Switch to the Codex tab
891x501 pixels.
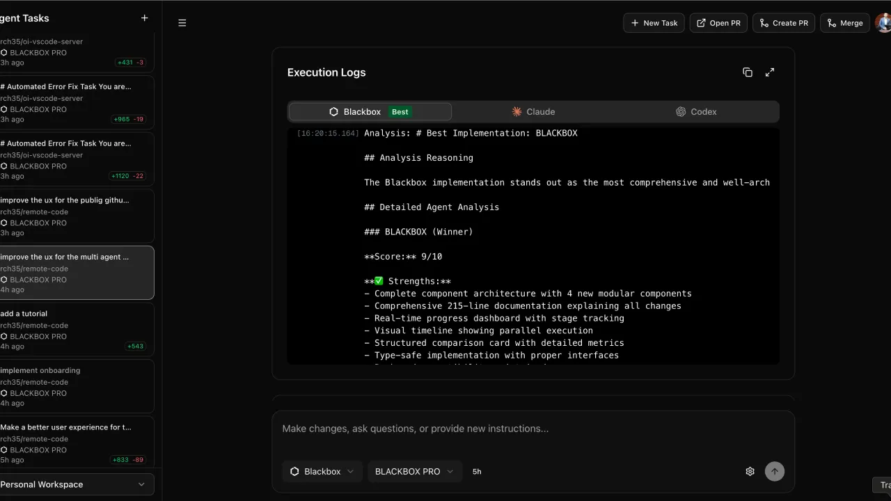(x=703, y=111)
